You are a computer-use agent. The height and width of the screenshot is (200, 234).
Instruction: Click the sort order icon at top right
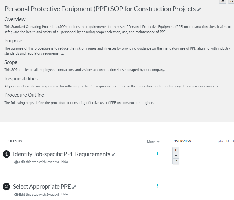(231, 1)
